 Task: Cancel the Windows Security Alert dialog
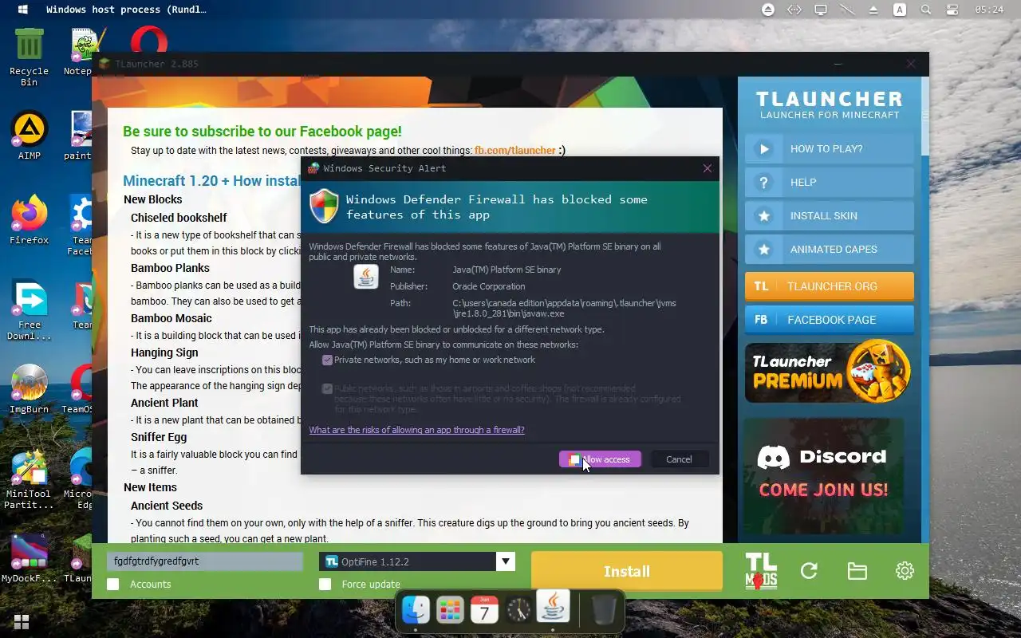[x=679, y=459]
